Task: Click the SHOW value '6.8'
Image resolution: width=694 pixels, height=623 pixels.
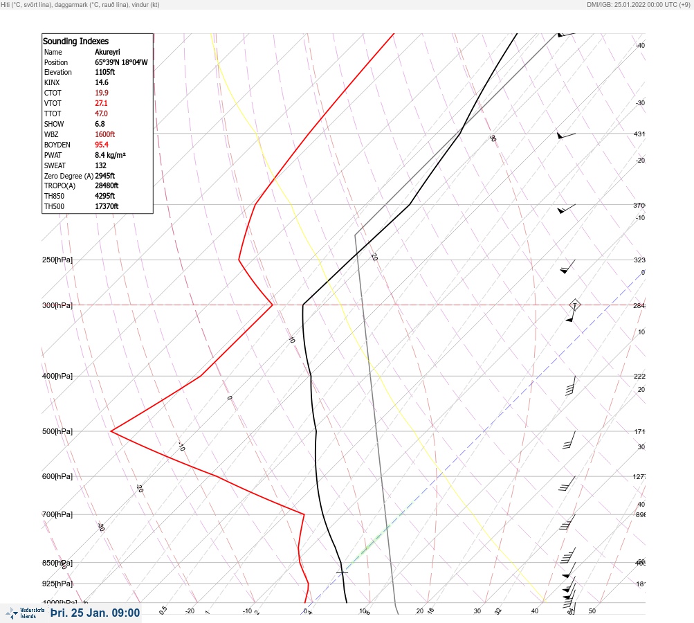Action: click(100, 124)
